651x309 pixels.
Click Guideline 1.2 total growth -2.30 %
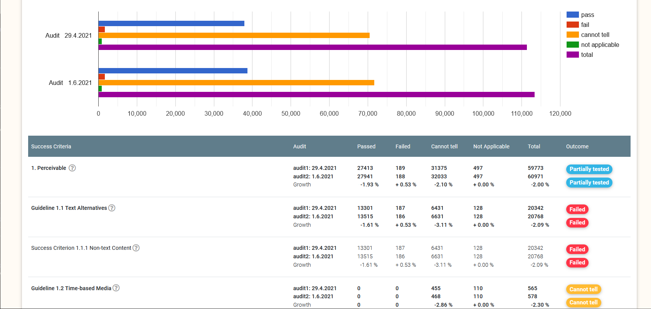click(540, 305)
